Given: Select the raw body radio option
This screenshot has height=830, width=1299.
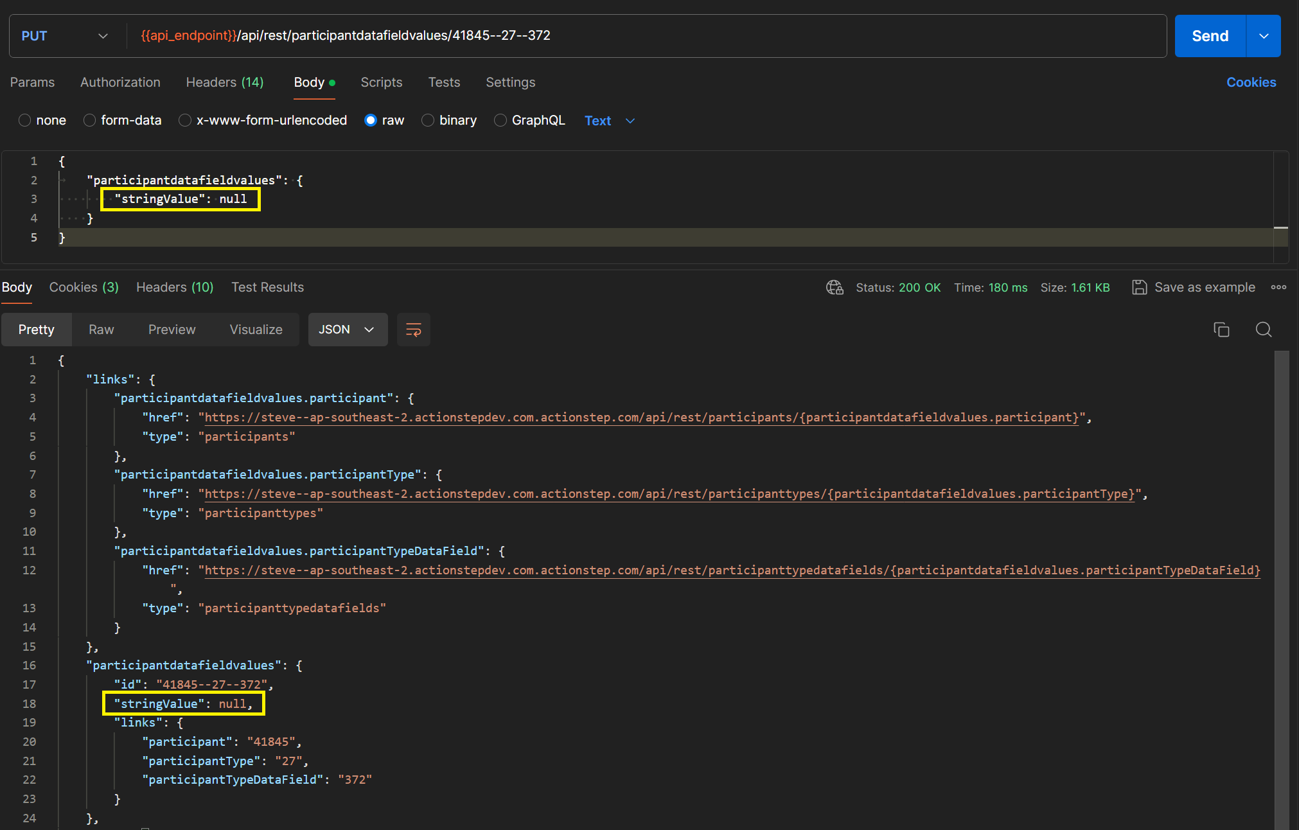Looking at the screenshot, I should pos(370,120).
